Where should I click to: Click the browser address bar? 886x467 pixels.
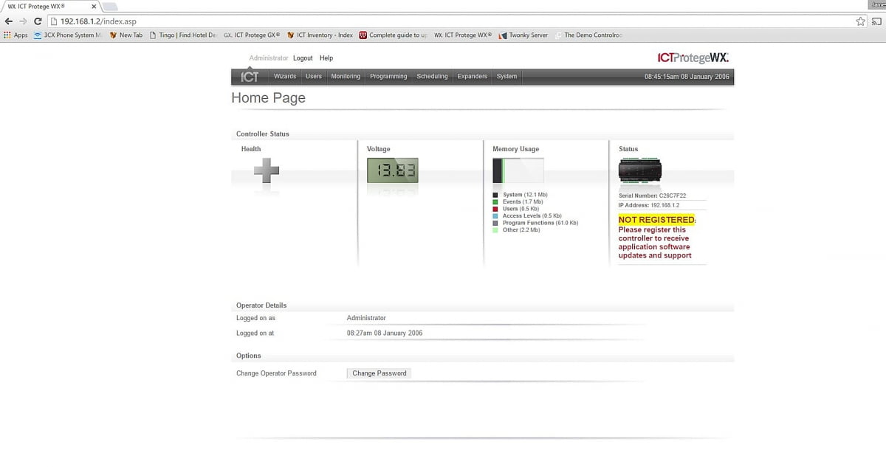tap(443, 21)
